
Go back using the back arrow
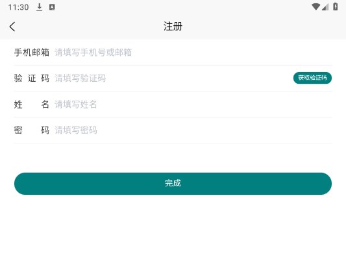[x=12, y=27]
